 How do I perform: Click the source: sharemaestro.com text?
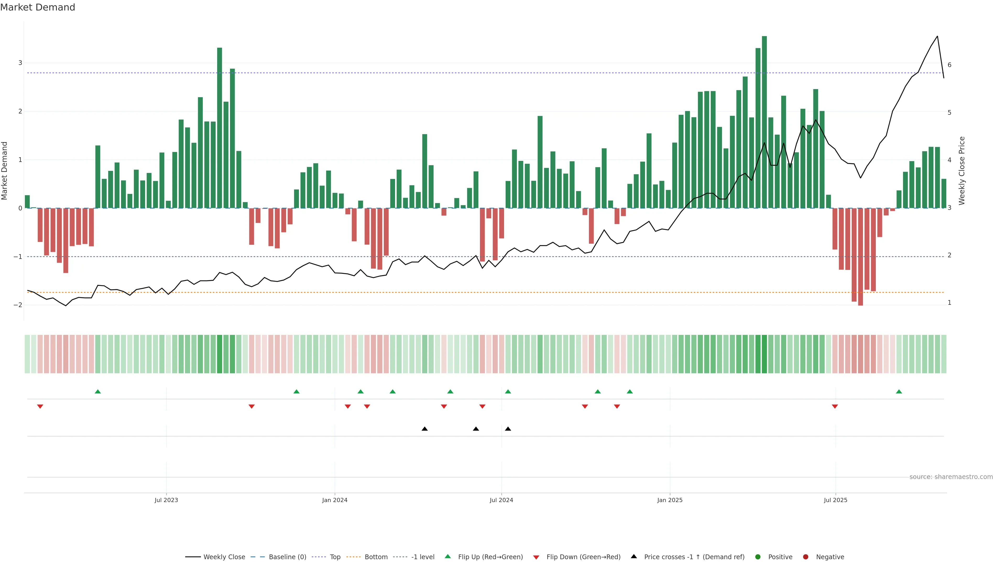tap(951, 477)
